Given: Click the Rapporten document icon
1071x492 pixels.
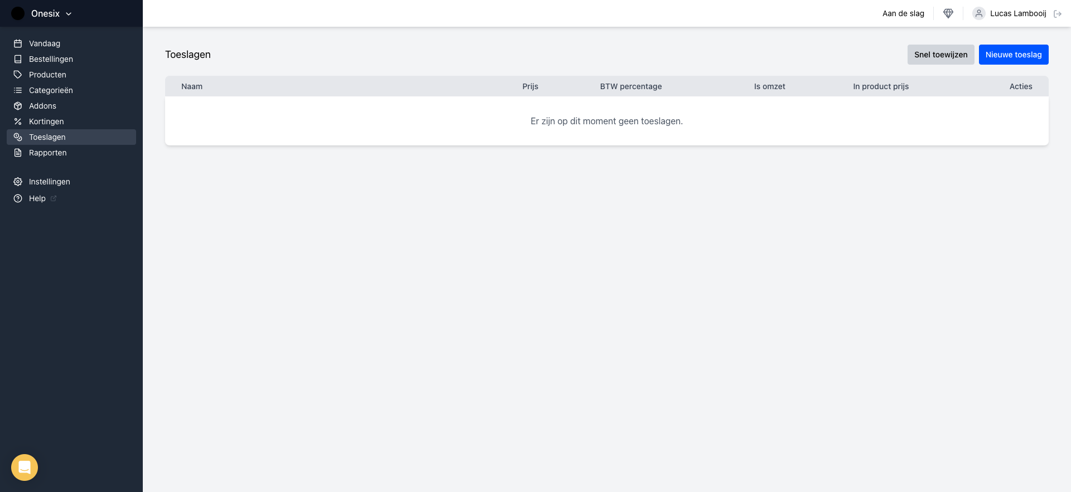Looking at the screenshot, I should (18, 153).
